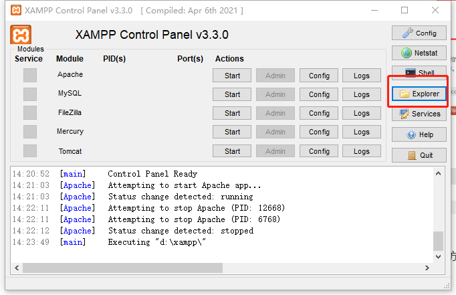The image size is (456, 295).
Task: Open Help with question mark icon
Action: pyautogui.click(x=419, y=134)
